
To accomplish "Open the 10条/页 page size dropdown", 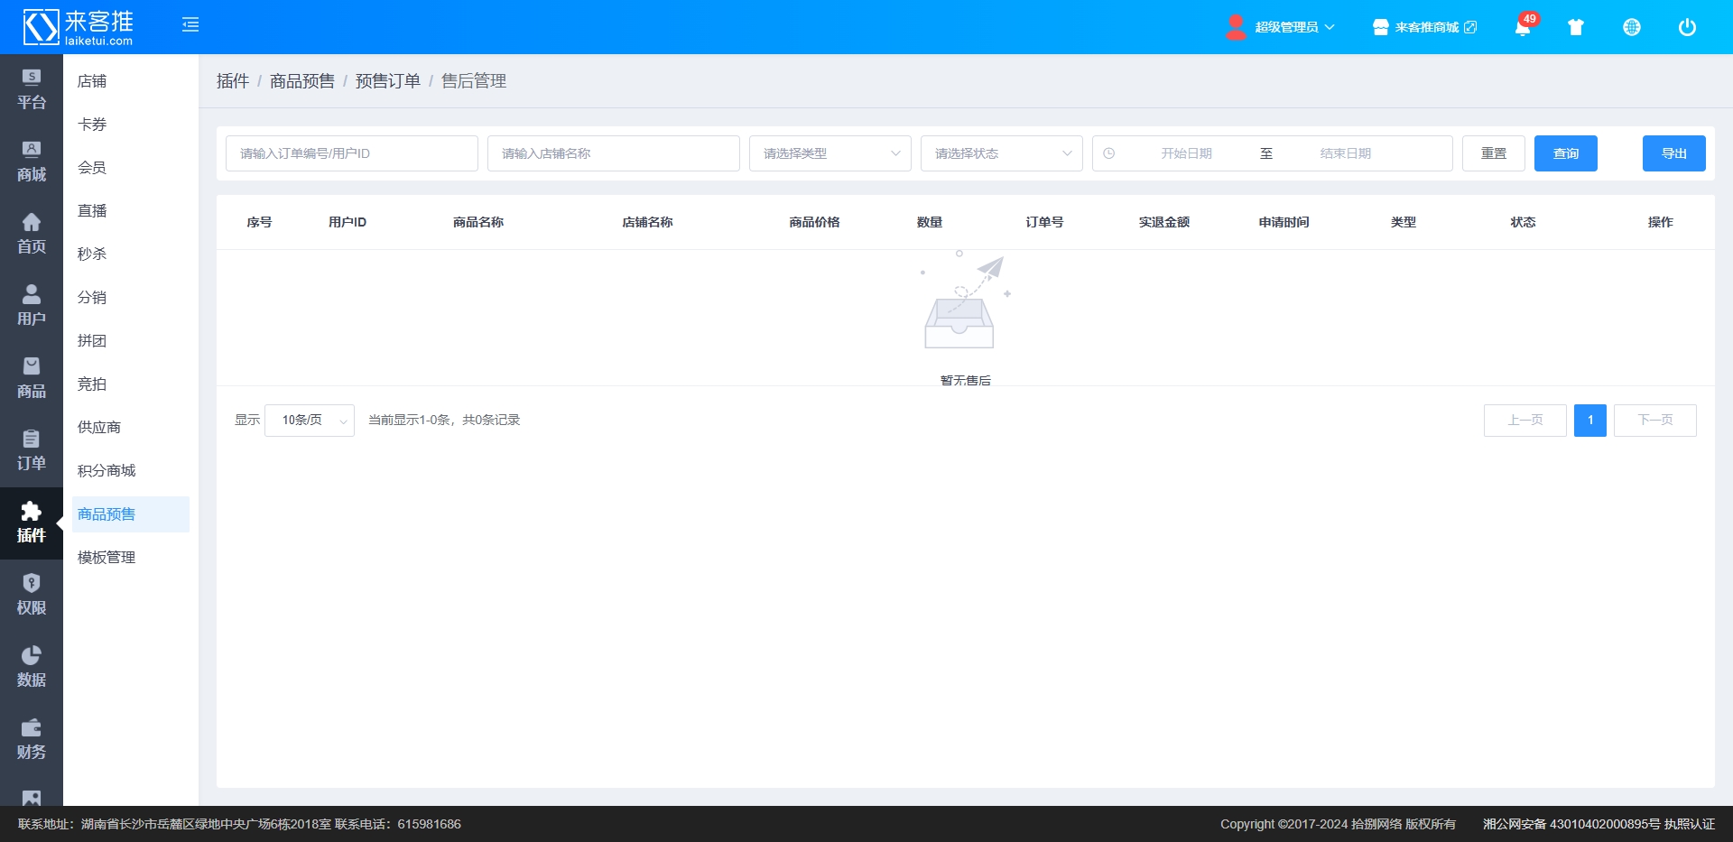I will coord(310,421).
